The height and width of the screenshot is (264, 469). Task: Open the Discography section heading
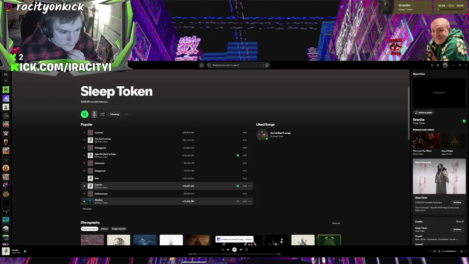(x=90, y=223)
